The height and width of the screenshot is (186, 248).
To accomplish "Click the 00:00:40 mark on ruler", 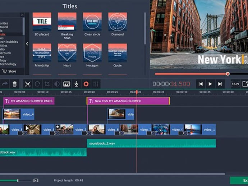I will pyautogui.click(x=182, y=92).
